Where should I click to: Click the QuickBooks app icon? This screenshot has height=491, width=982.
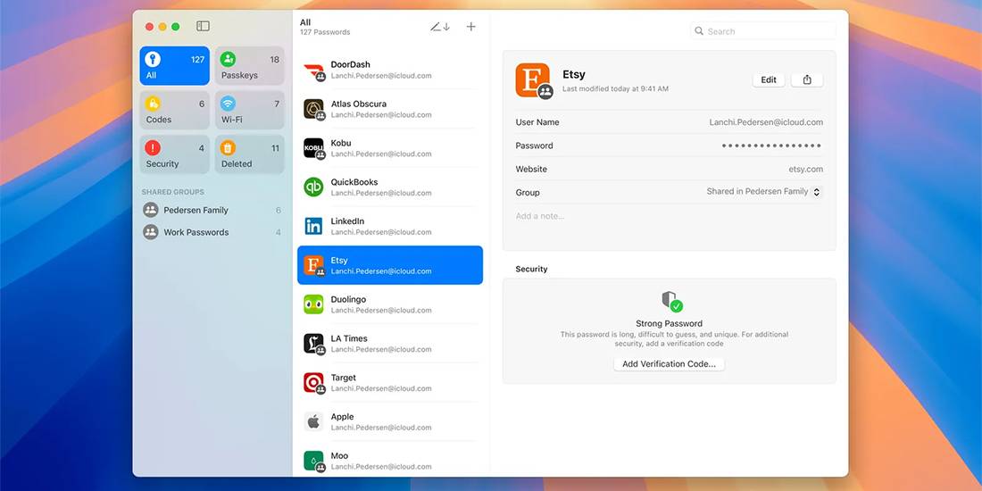(313, 187)
